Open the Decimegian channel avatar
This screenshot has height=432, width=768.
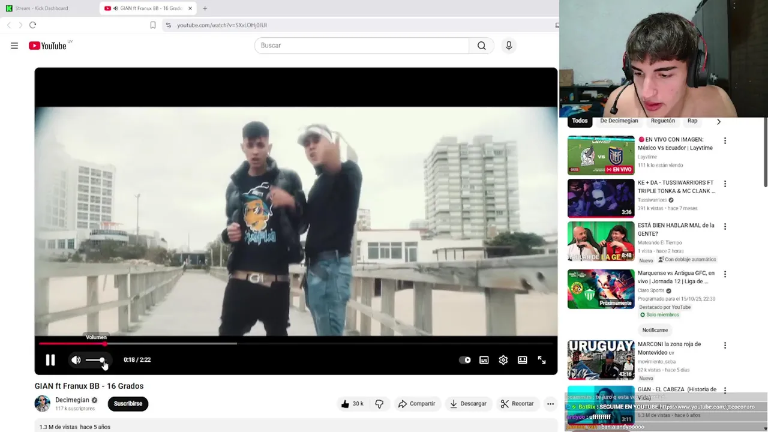tap(43, 404)
